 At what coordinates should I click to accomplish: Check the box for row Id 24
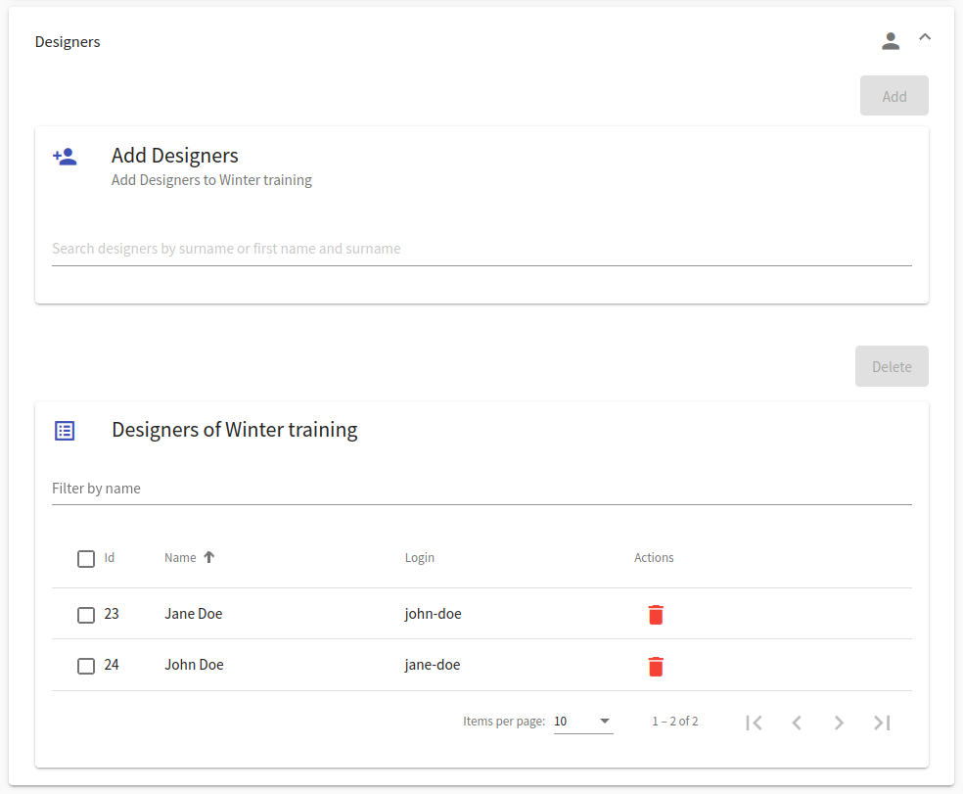pos(86,666)
